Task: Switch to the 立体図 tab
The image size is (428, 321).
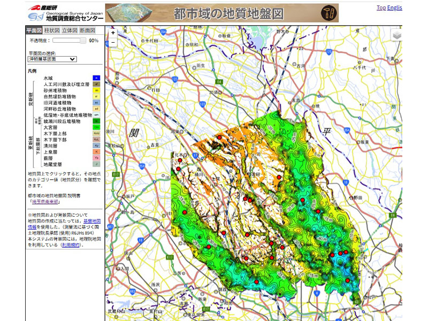Action: [70, 30]
